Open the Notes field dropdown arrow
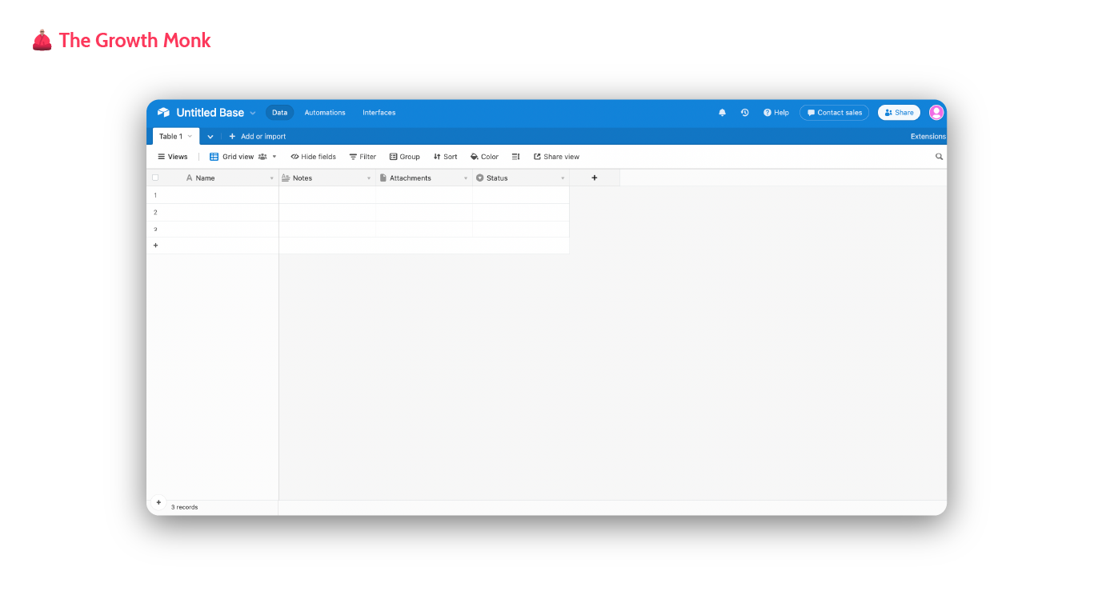 [369, 178]
